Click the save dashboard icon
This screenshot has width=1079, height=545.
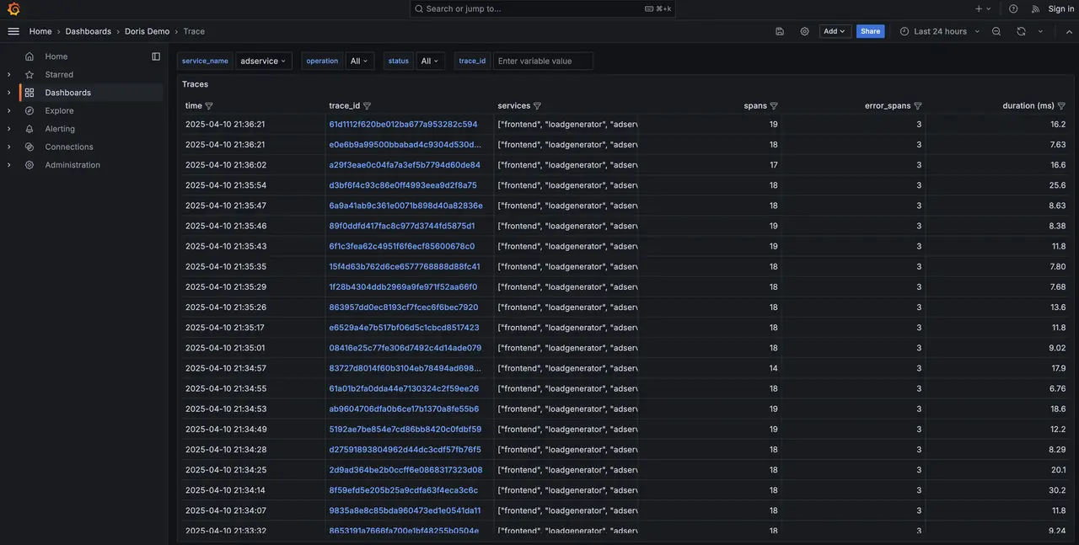click(x=776, y=29)
